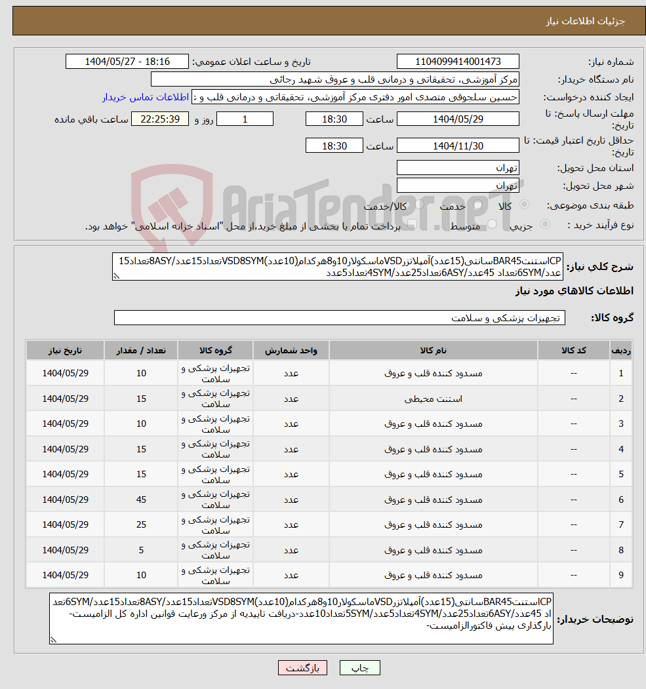Click the چاپ (print) button
646x689 pixels.
pyautogui.click(x=359, y=668)
